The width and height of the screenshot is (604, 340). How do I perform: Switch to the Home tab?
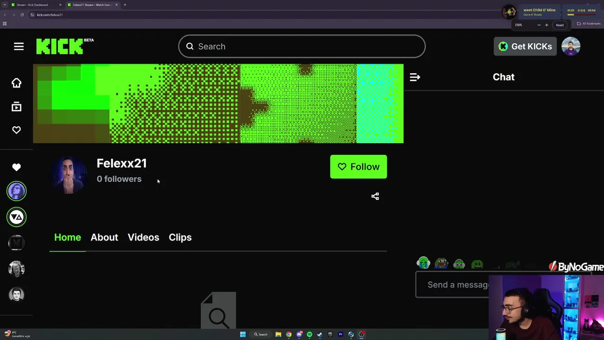click(67, 238)
